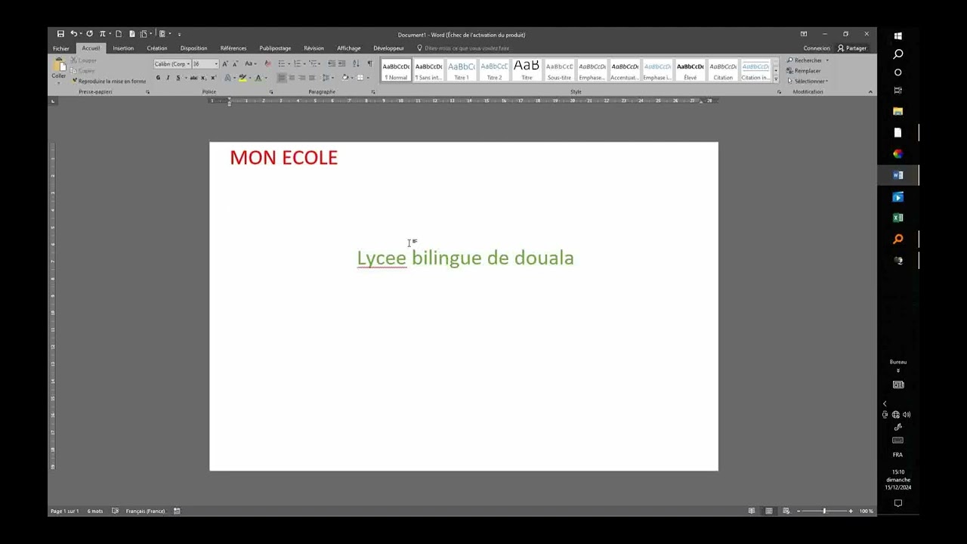Open the Word app in the taskbar

(897, 175)
